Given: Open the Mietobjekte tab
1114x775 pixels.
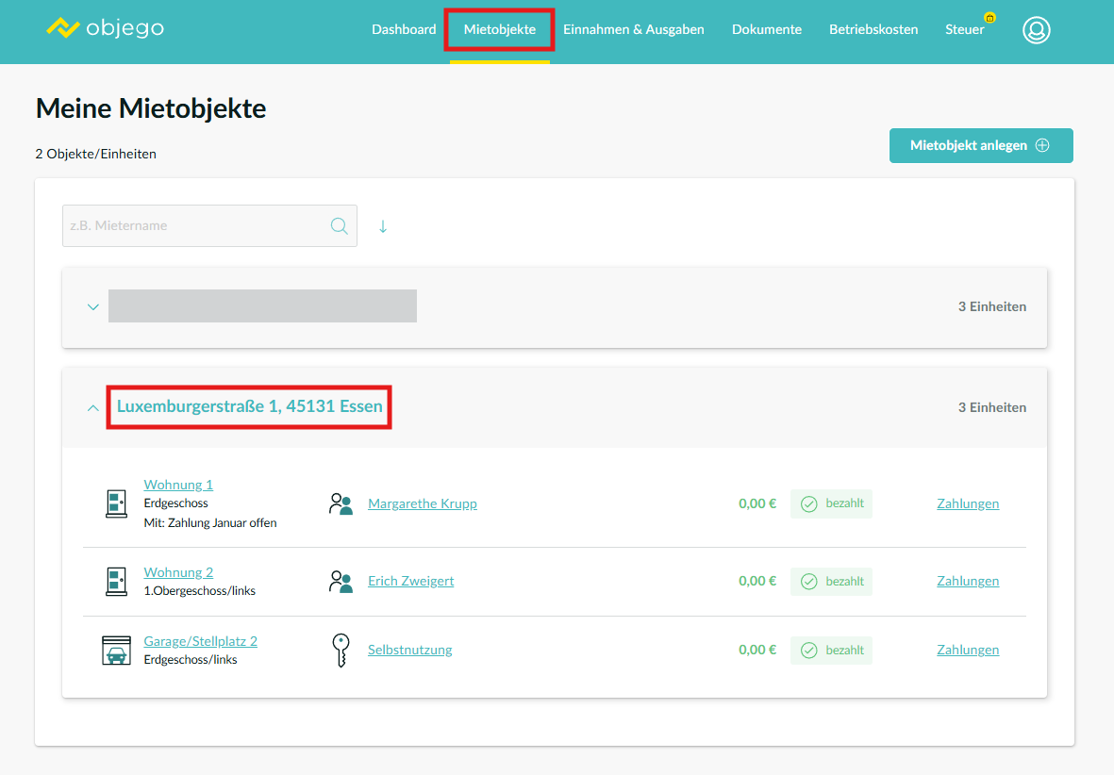Looking at the screenshot, I should click(x=499, y=29).
